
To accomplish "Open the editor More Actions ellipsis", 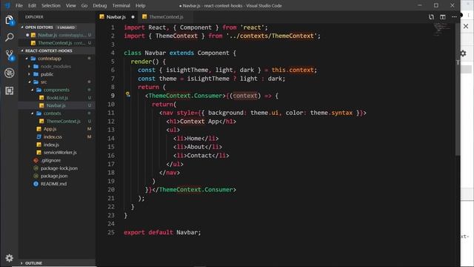I will [x=454, y=17].
